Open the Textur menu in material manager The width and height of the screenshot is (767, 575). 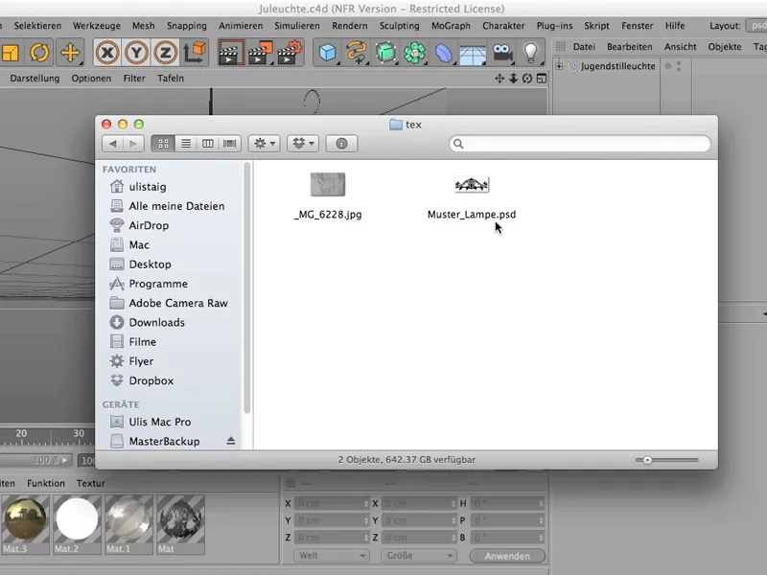click(x=90, y=483)
